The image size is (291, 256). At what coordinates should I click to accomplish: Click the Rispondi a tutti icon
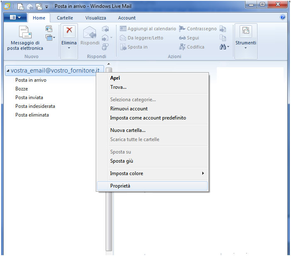(x=105, y=29)
